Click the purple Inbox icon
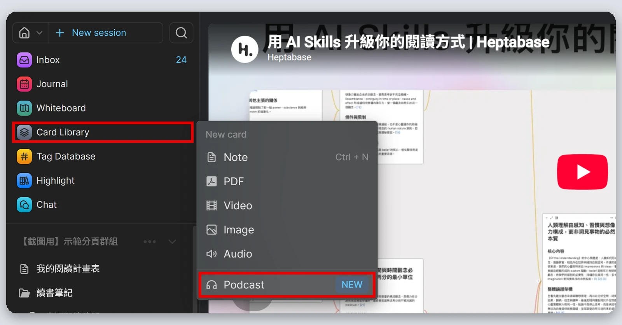 pyautogui.click(x=24, y=60)
